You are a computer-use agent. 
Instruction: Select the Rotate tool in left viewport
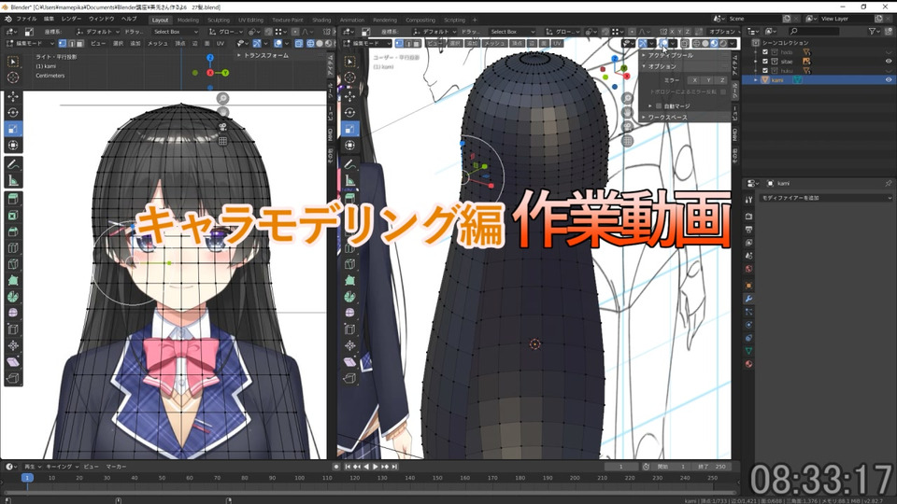tap(12, 113)
